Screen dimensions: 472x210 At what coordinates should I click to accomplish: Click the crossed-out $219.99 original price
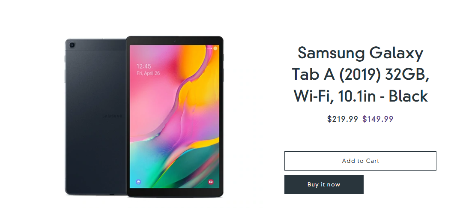[343, 119]
